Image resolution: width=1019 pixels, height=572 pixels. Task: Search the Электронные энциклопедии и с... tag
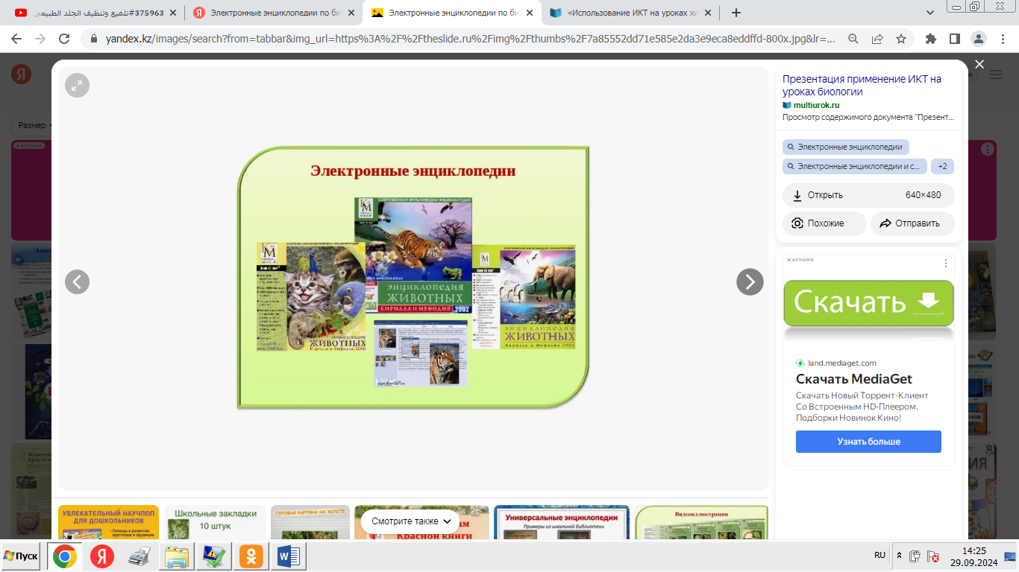855,166
